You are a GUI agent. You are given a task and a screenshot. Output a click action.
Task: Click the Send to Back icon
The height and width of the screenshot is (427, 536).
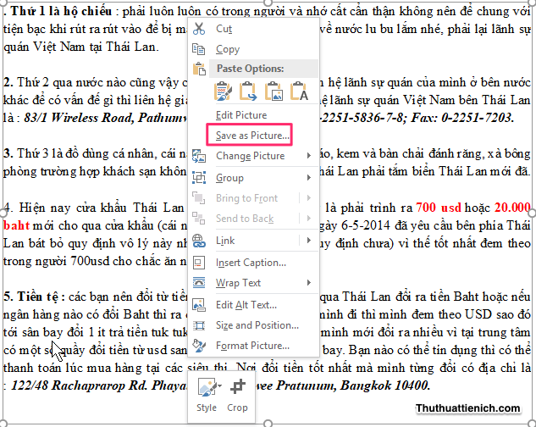point(199,219)
